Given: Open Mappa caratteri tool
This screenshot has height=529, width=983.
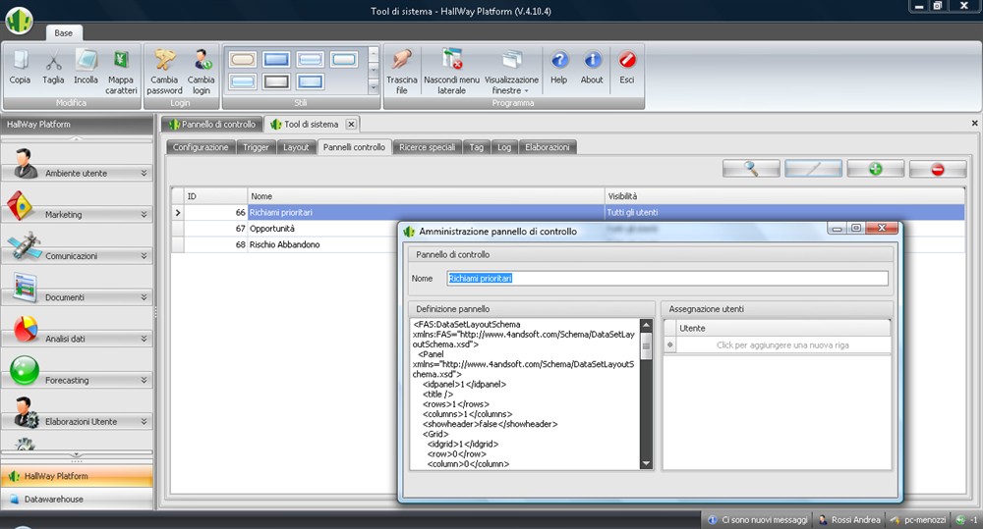Looking at the screenshot, I should pos(121,60).
